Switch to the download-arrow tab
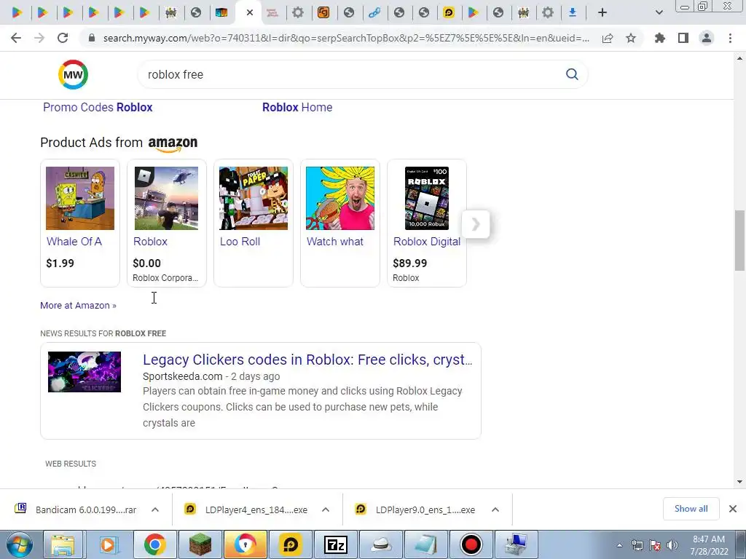Viewport: 746px width, 559px height. click(573, 13)
